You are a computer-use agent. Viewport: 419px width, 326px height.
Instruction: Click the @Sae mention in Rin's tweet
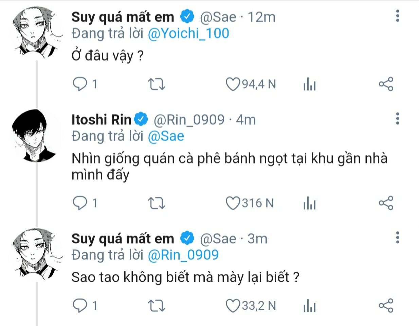(x=166, y=136)
